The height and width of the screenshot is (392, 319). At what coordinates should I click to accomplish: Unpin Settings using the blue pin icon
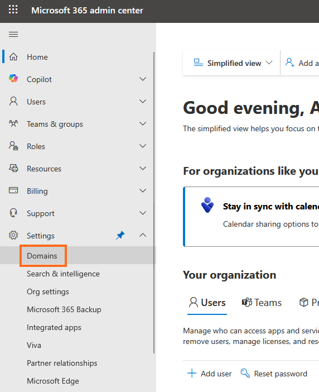(120, 235)
